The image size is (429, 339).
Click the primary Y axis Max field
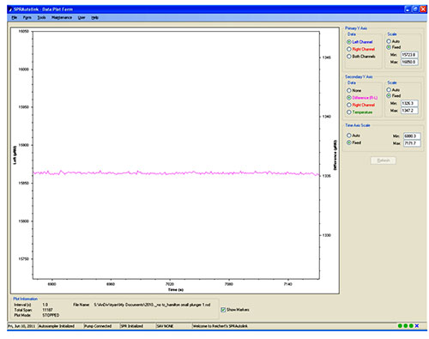click(x=409, y=62)
